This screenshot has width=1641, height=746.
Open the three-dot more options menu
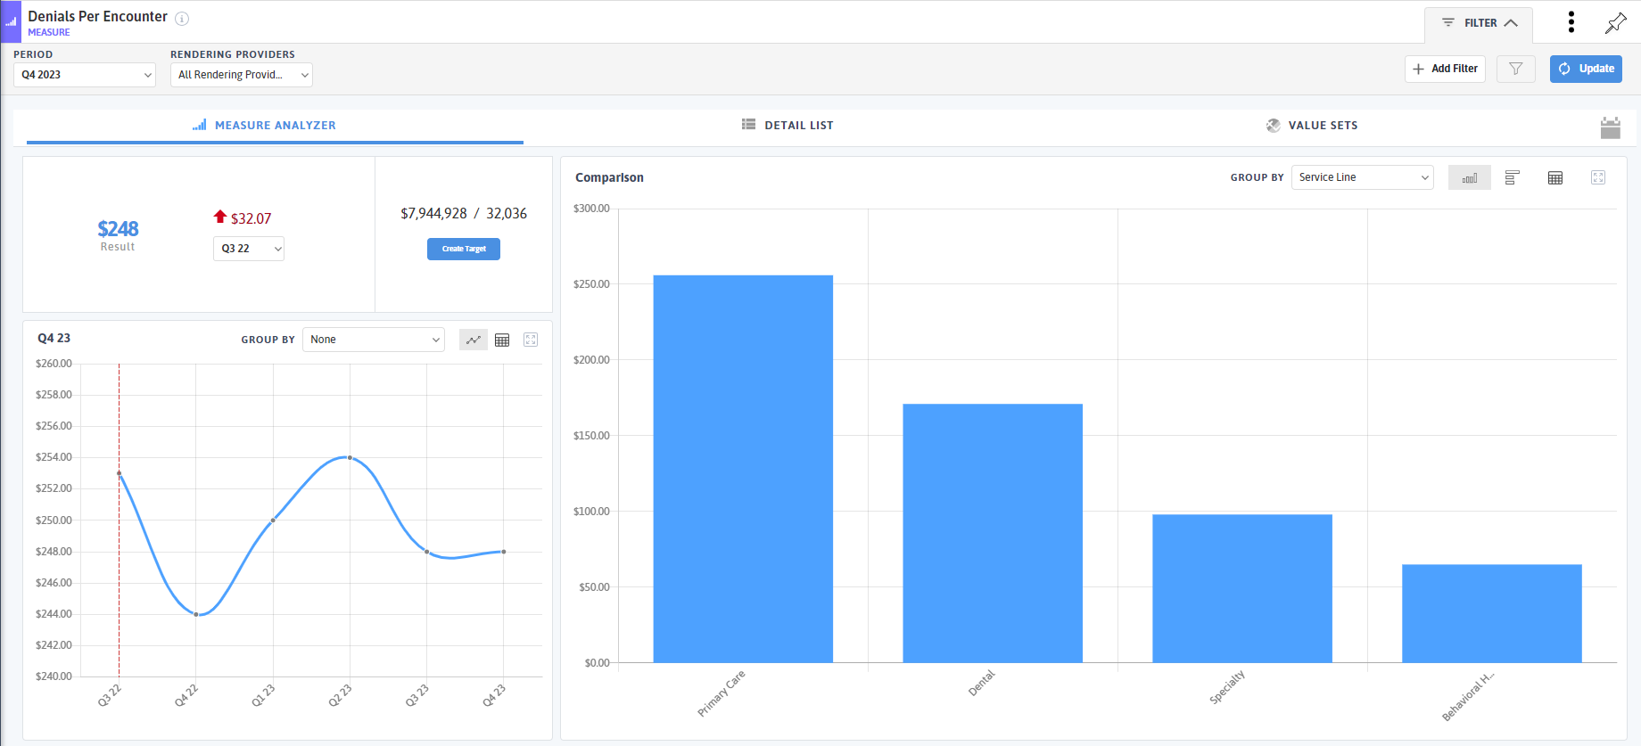[1571, 22]
